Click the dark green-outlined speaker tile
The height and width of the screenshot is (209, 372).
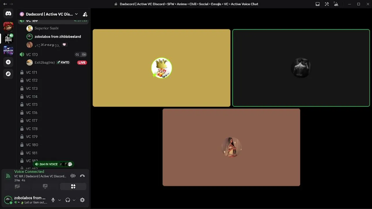pos(301,68)
